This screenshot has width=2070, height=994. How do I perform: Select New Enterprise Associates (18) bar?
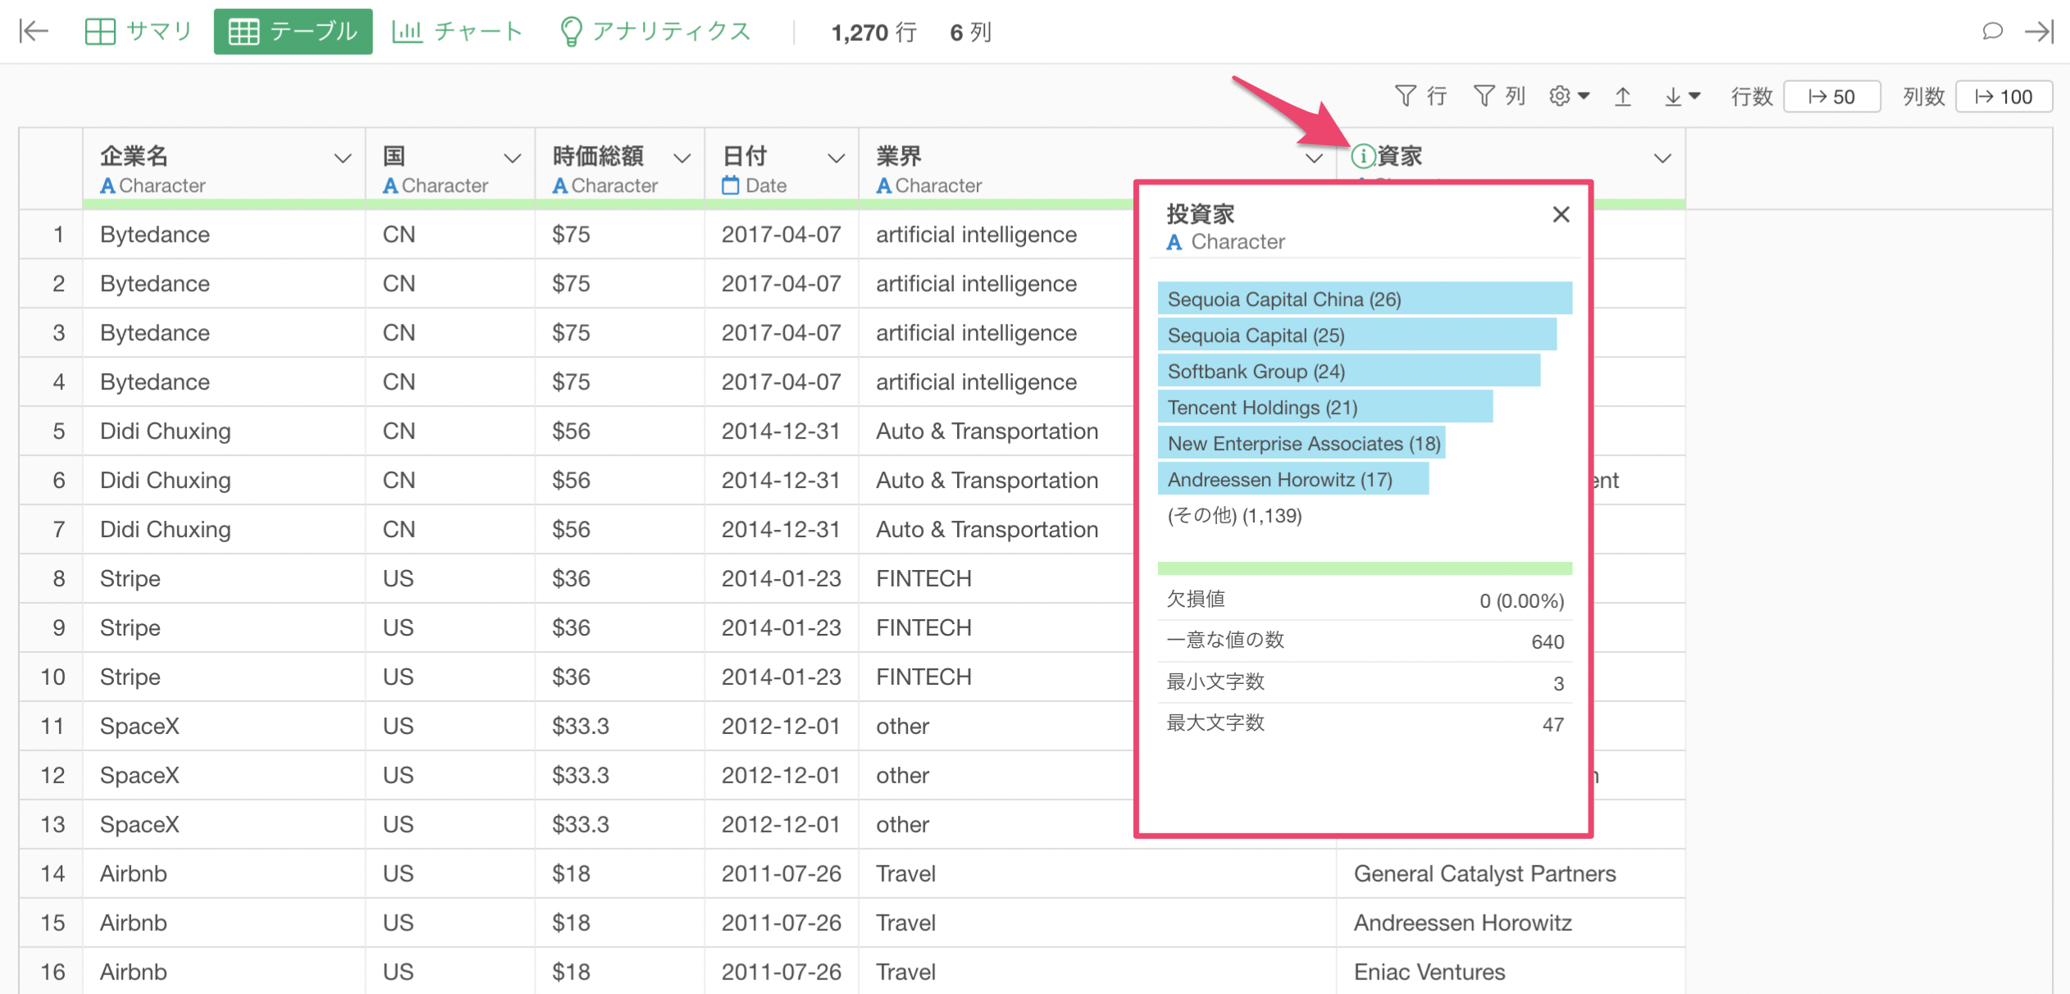click(1301, 444)
